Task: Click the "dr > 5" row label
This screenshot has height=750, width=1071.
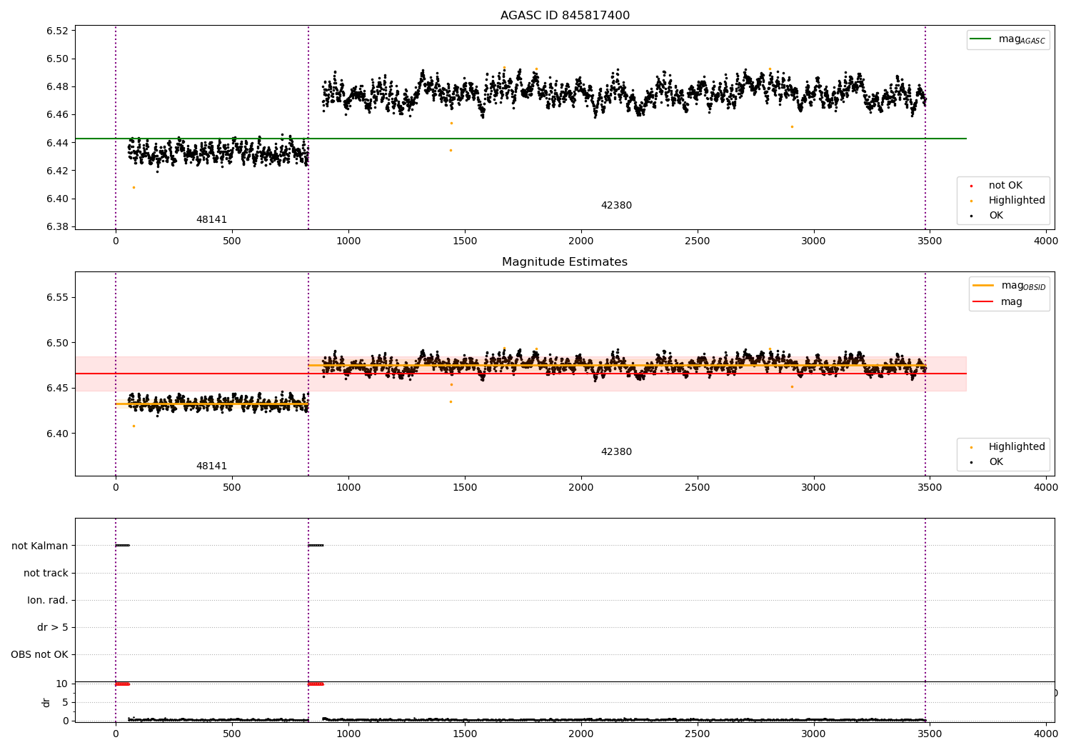Action: pos(53,628)
